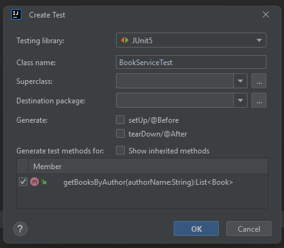Uncheck the getBooksByAuthor member checkbox
The height and width of the screenshot is (248, 284).
[23, 182]
